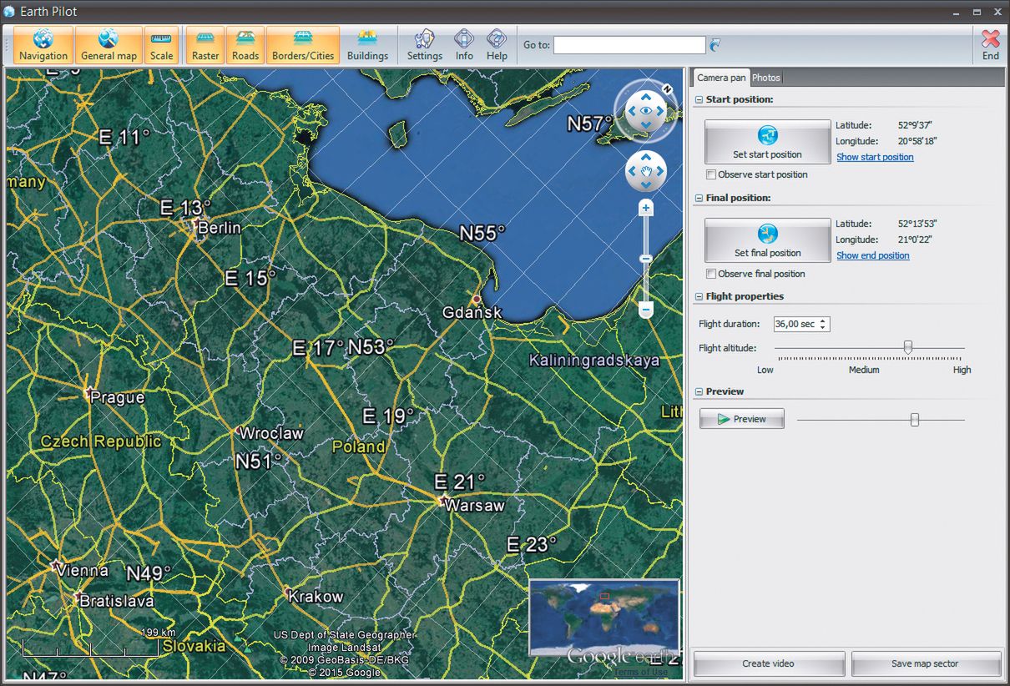Toggle the General map overview
Screen dimensions: 1010x686
tap(109, 45)
